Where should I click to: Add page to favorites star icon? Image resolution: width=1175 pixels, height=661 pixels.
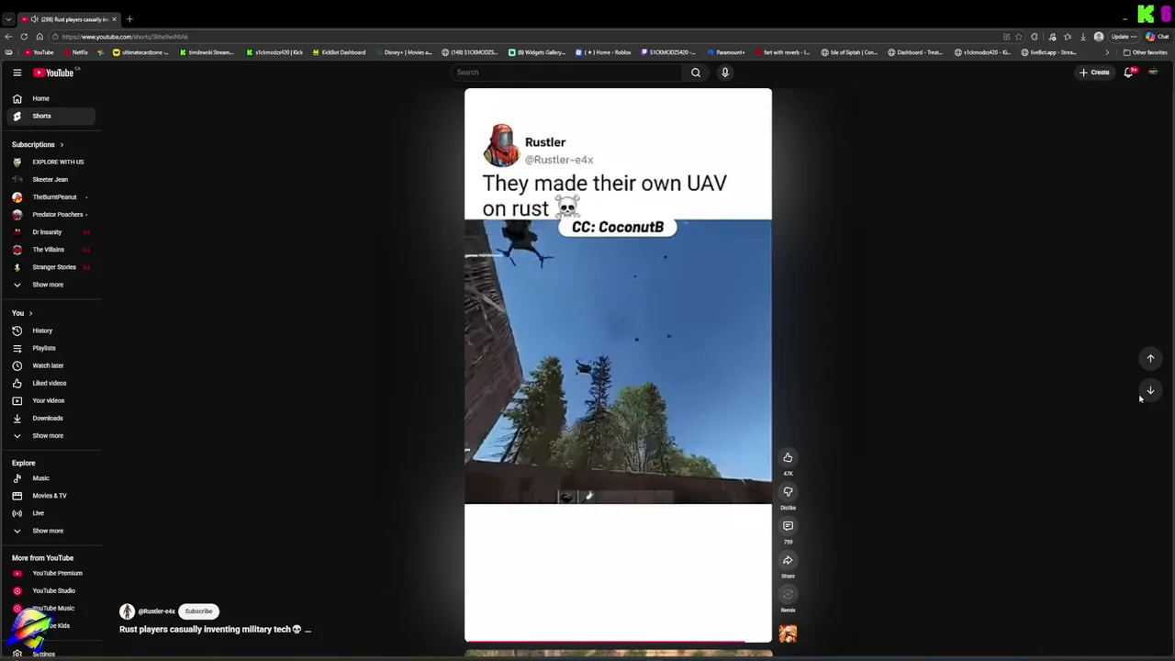point(1019,37)
